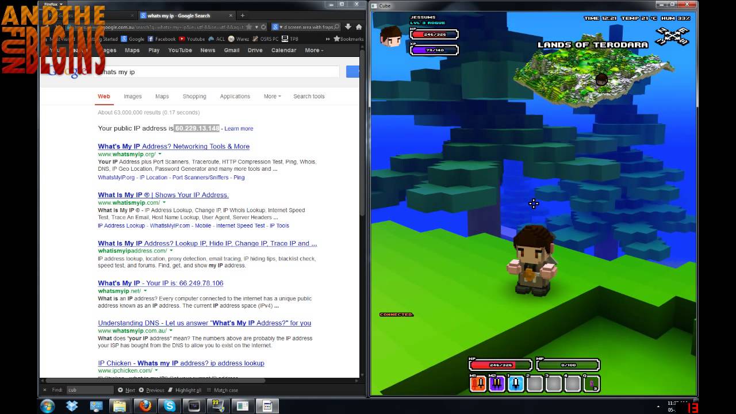Image resolution: width=736 pixels, height=414 pixels.
Task: Open whatismyip.com result options arrow
Action: tap(164, 202)
